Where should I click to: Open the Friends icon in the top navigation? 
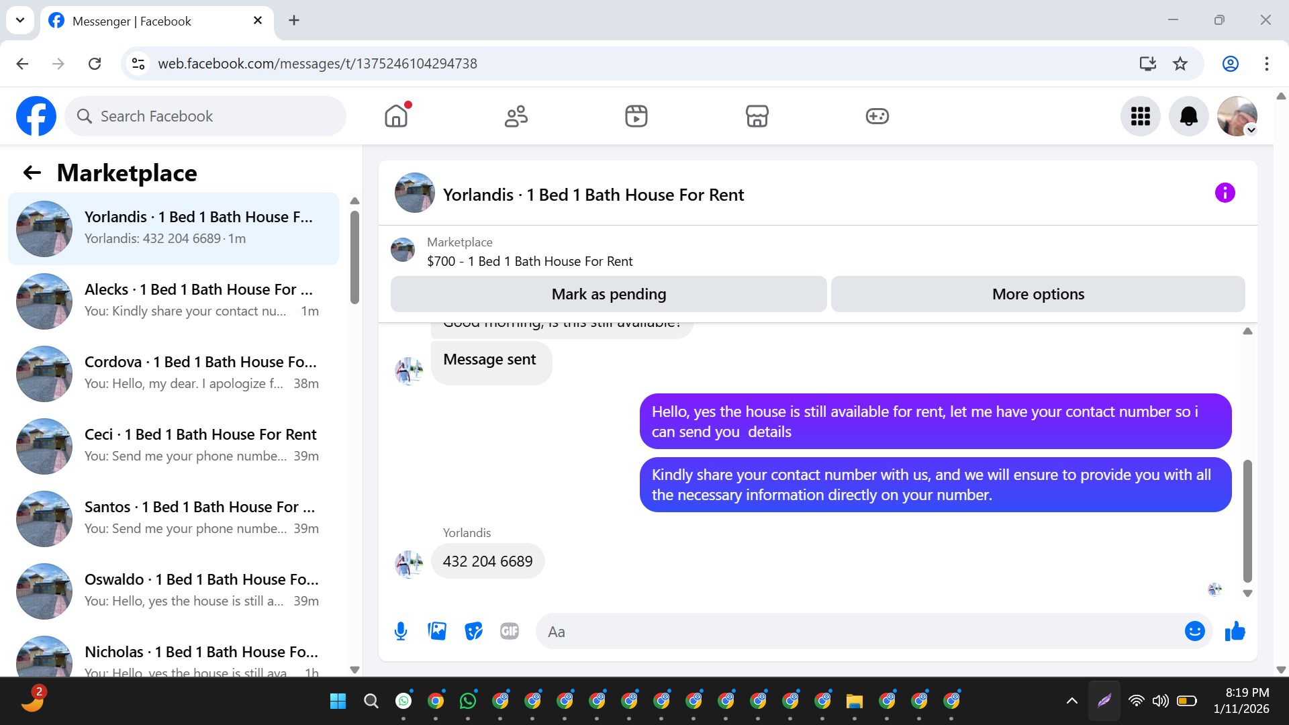(516, 116)
